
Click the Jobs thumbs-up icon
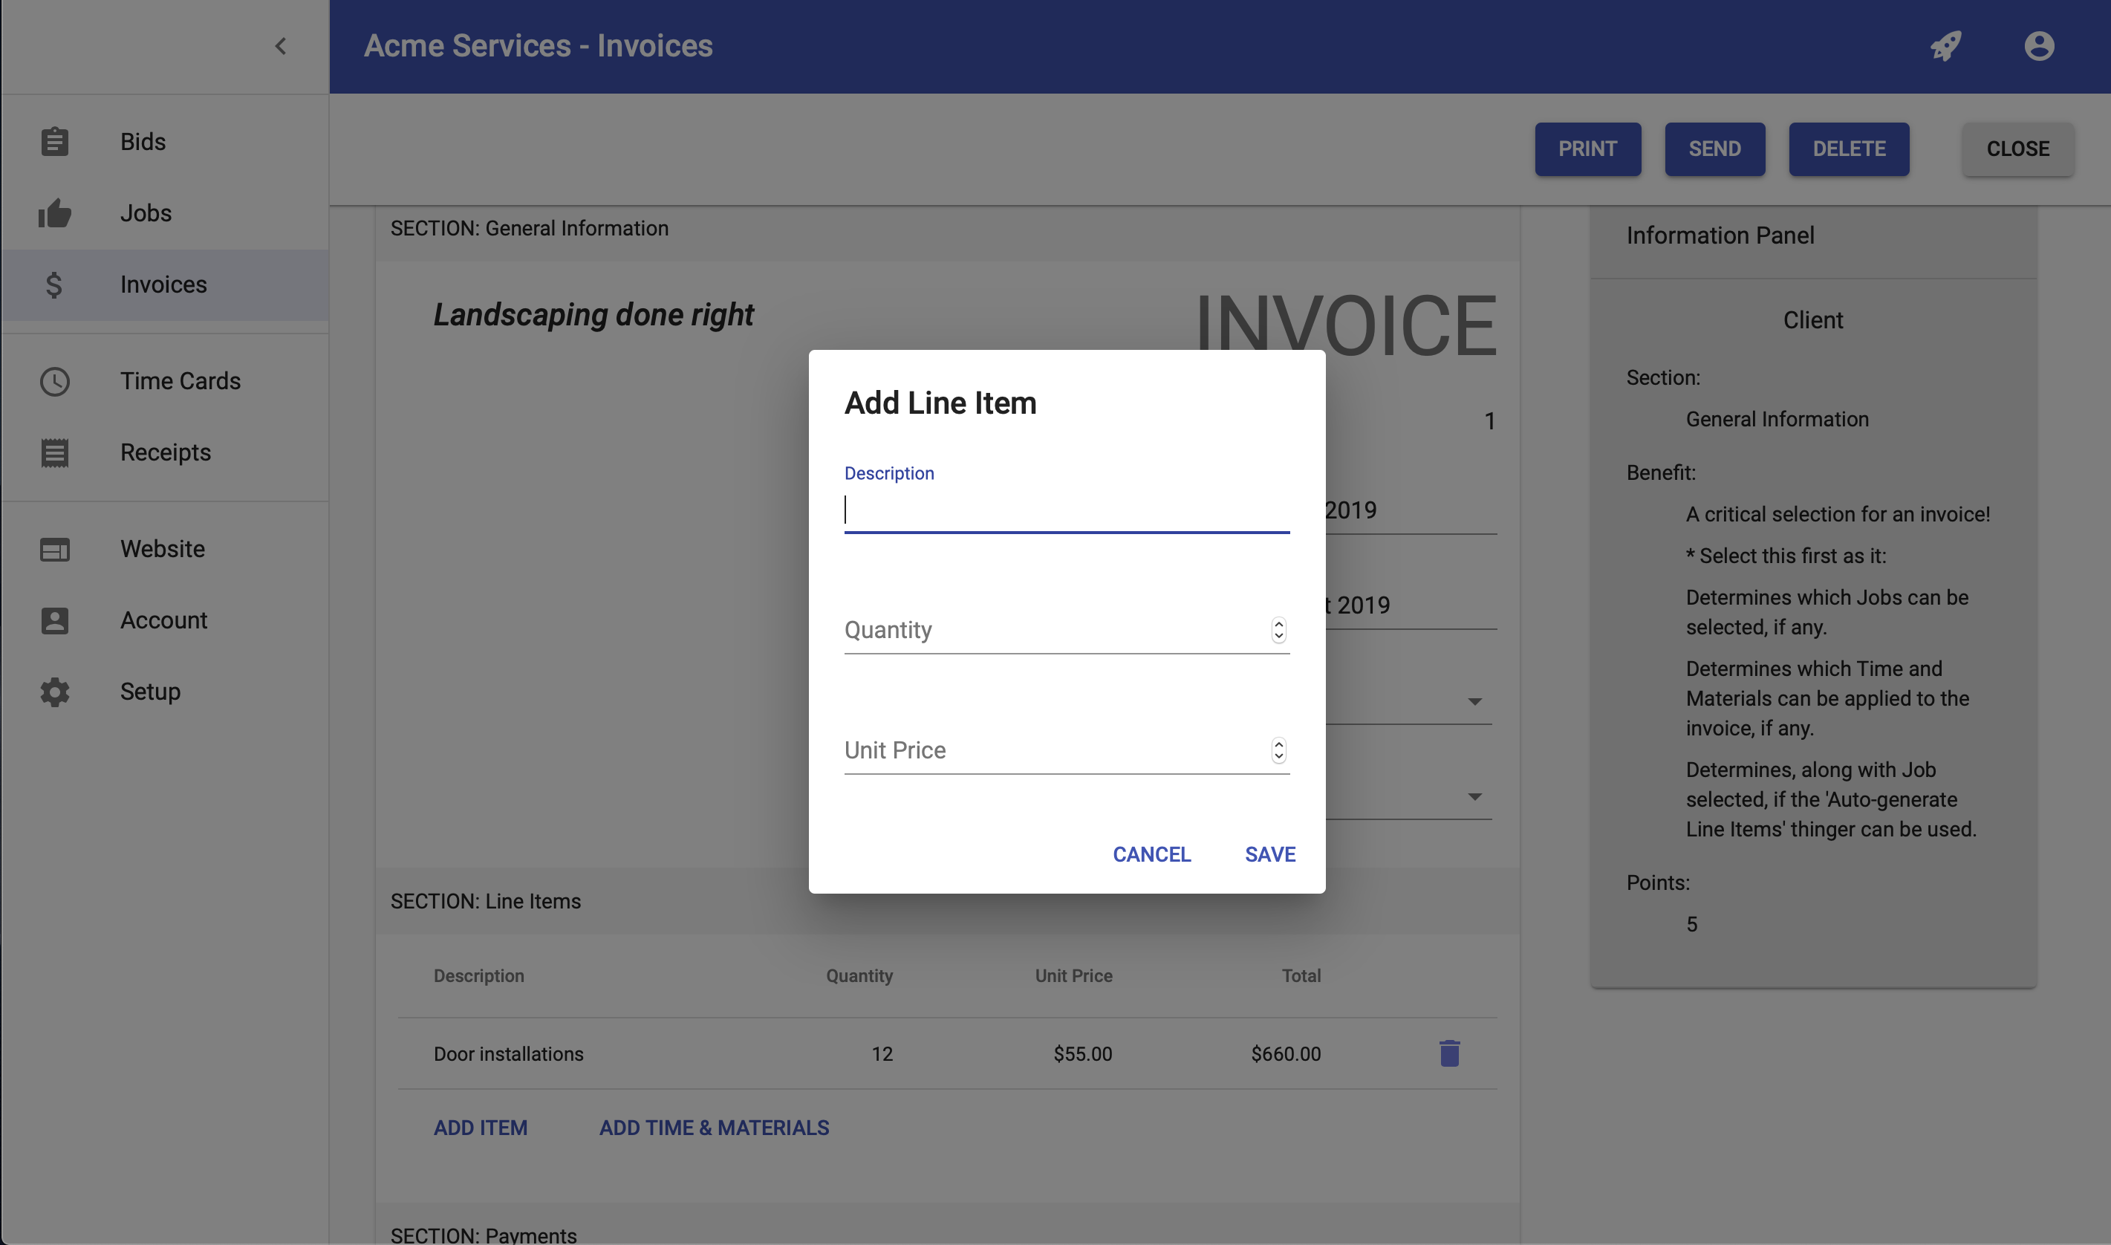(x=54, y=213)
